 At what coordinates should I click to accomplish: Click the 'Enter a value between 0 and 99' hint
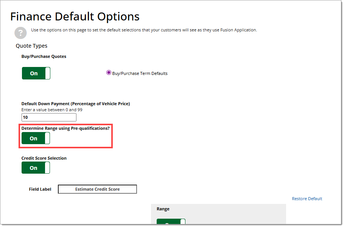[x=52, y=110]
